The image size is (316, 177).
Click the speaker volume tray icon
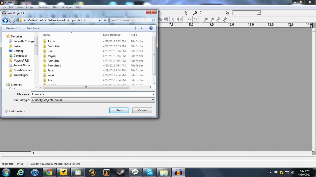[x=293, y=173]
